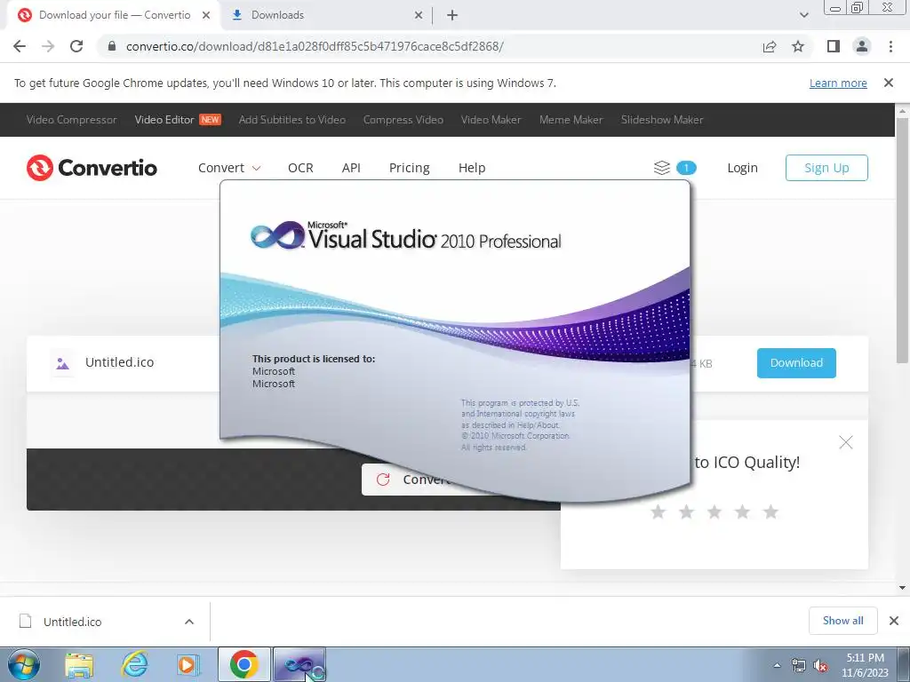Open Windows Explorer from taskbar
Viewport: 910px width, 682px height.
pos(79,664)
